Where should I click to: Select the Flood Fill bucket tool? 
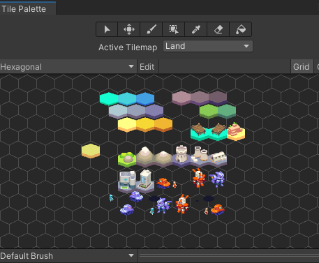pyautogui.click(x=241, y=29)
